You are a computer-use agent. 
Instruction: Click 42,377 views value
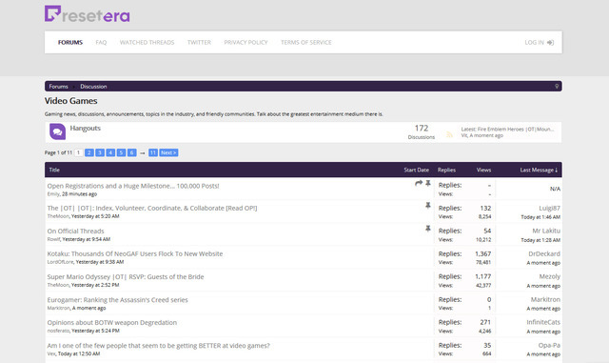tap(483, 286)
